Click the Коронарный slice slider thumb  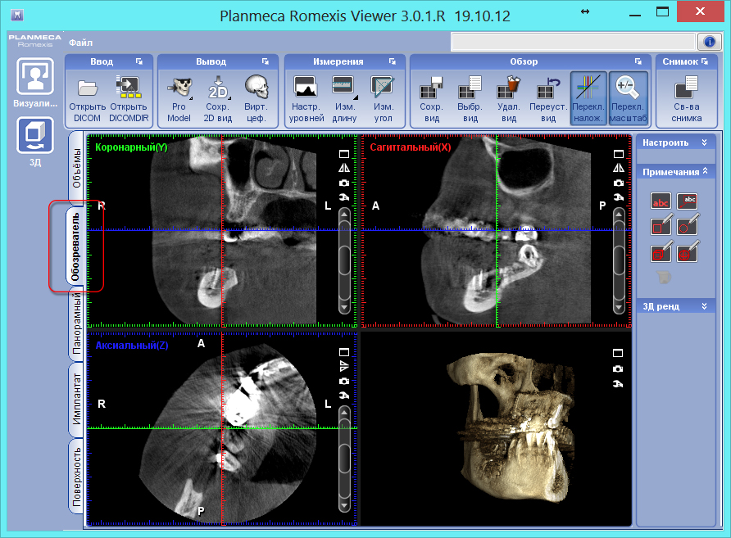pos(344,260)
